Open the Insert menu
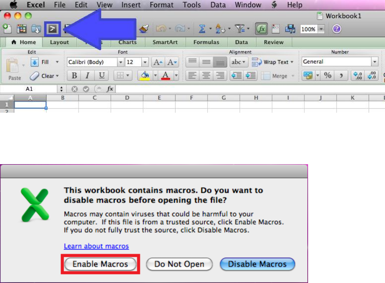 pos(131,5)
